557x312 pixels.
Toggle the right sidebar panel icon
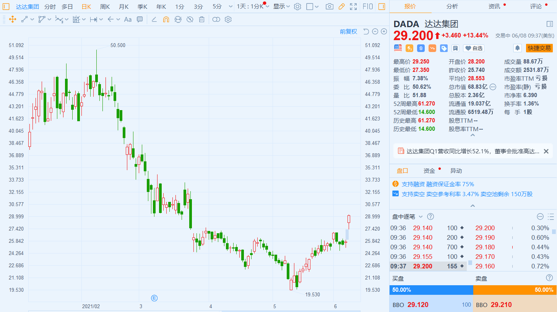pos(382,6)
